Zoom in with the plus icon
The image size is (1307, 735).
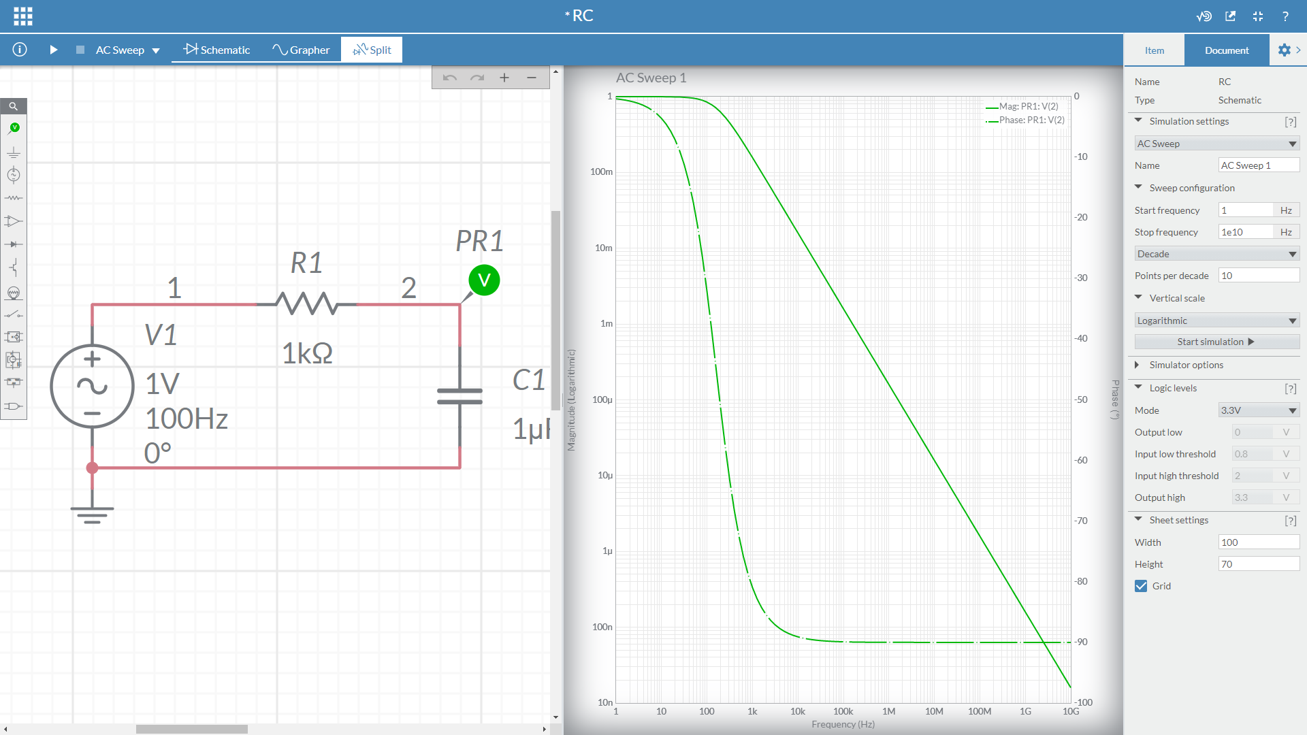[x=504, y=78]
